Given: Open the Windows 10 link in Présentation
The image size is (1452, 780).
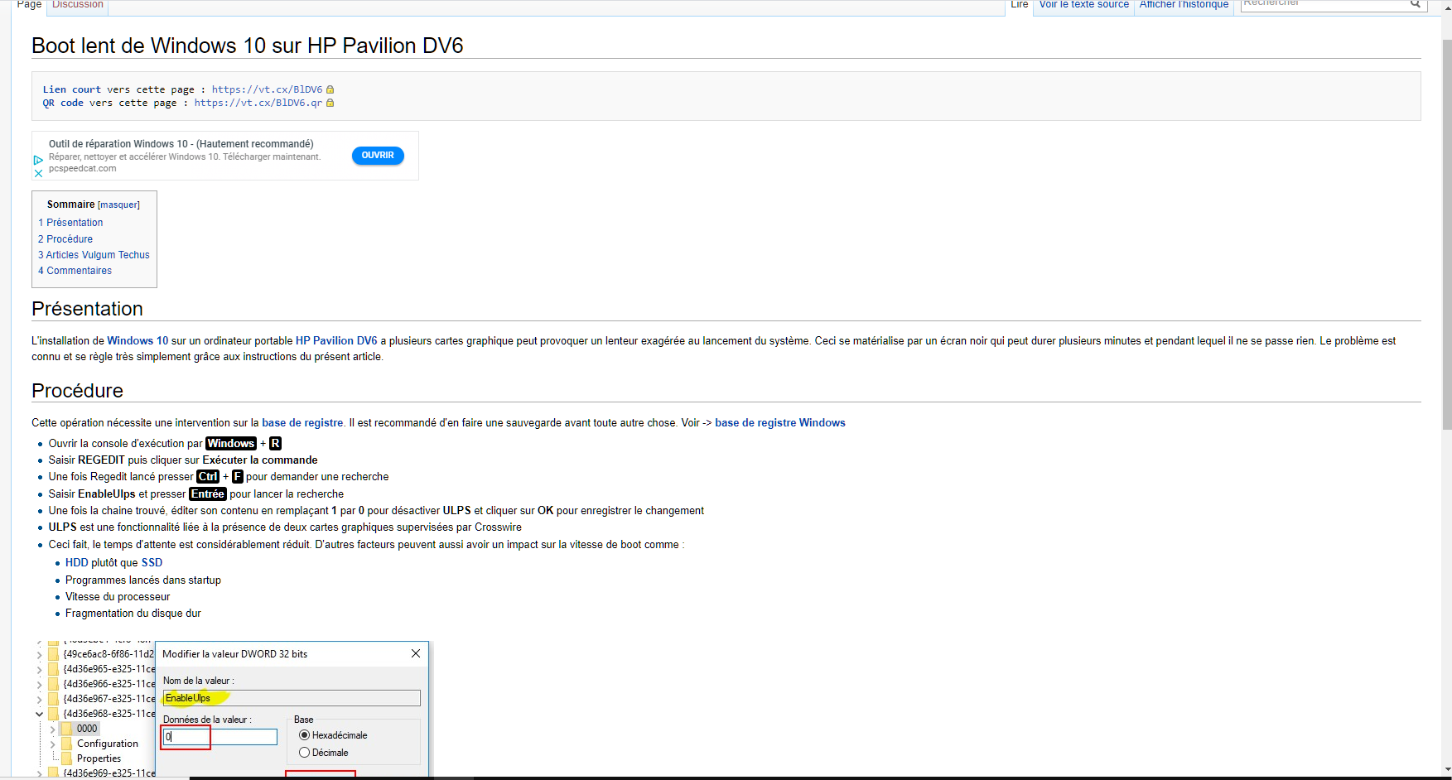Looking at the screenshot, I should 137,340.
